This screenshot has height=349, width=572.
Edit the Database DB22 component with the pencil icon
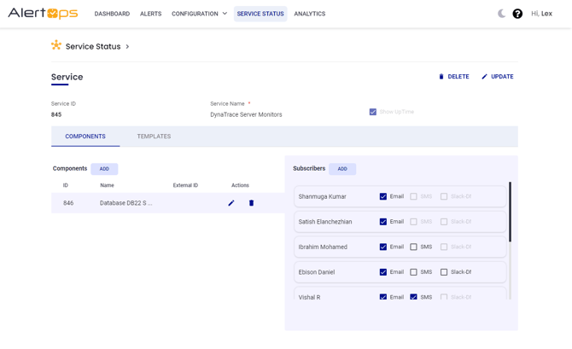point(231,203)
